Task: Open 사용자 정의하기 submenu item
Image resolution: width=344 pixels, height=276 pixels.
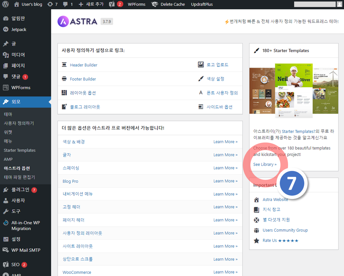Action: (19, 123)
